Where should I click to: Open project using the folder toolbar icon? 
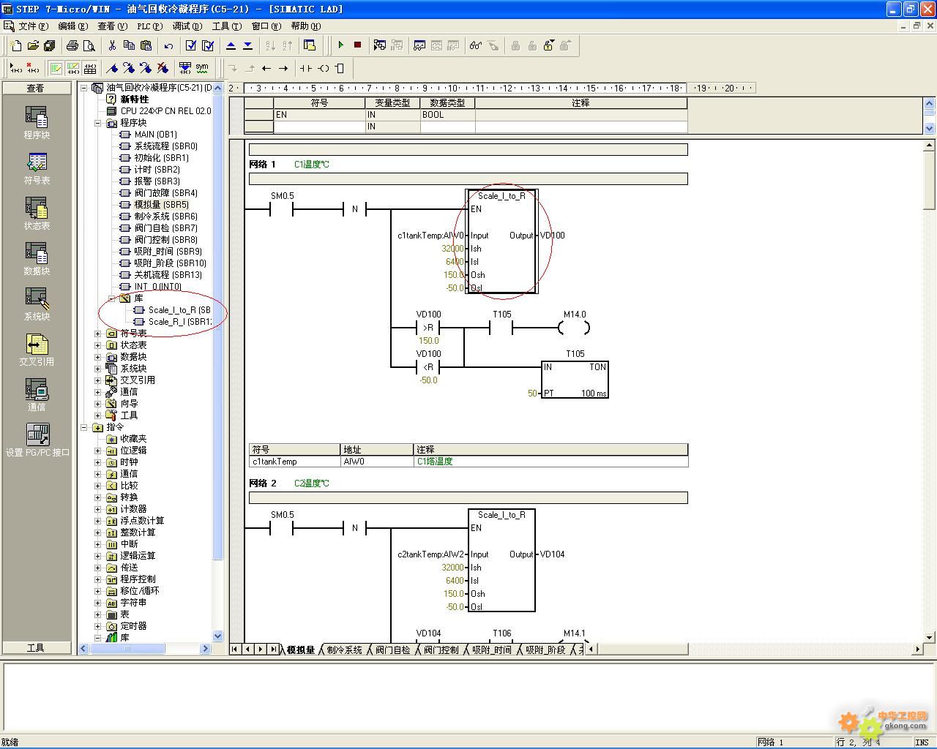pyautogui.click(x=33, y=45)
